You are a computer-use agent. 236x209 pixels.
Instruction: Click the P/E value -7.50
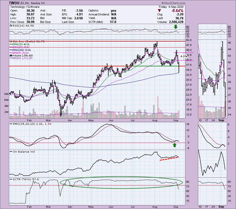(x=79, y=11)
